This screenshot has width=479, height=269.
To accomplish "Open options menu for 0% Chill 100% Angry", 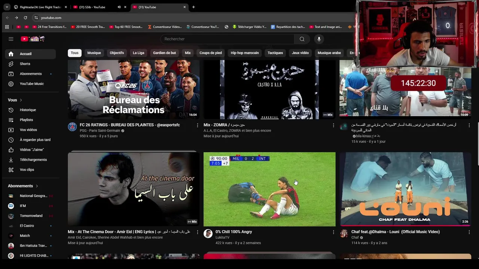I will 333,232.
